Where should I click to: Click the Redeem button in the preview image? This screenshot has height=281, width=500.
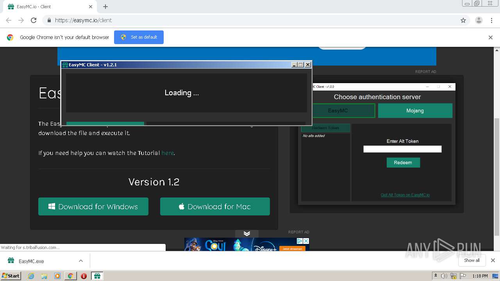pyautogui.click(x=403, y=162)
